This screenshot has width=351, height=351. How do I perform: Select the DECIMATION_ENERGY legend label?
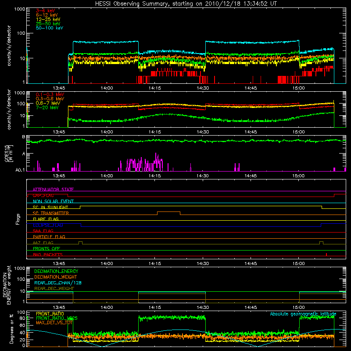pyautogui.click(x=56, y=271)
